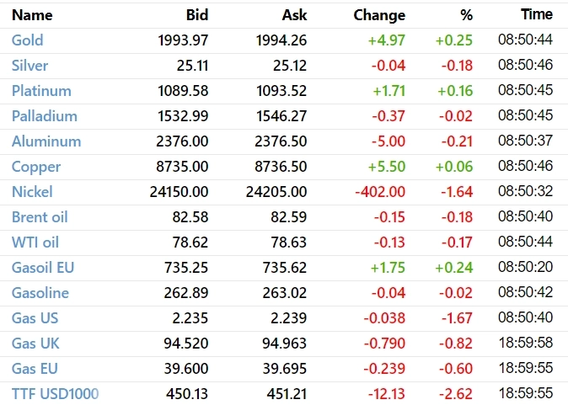Viewport: 568px width, 405px height.
Task: Select the Gas US link
Action: (35, 318)
